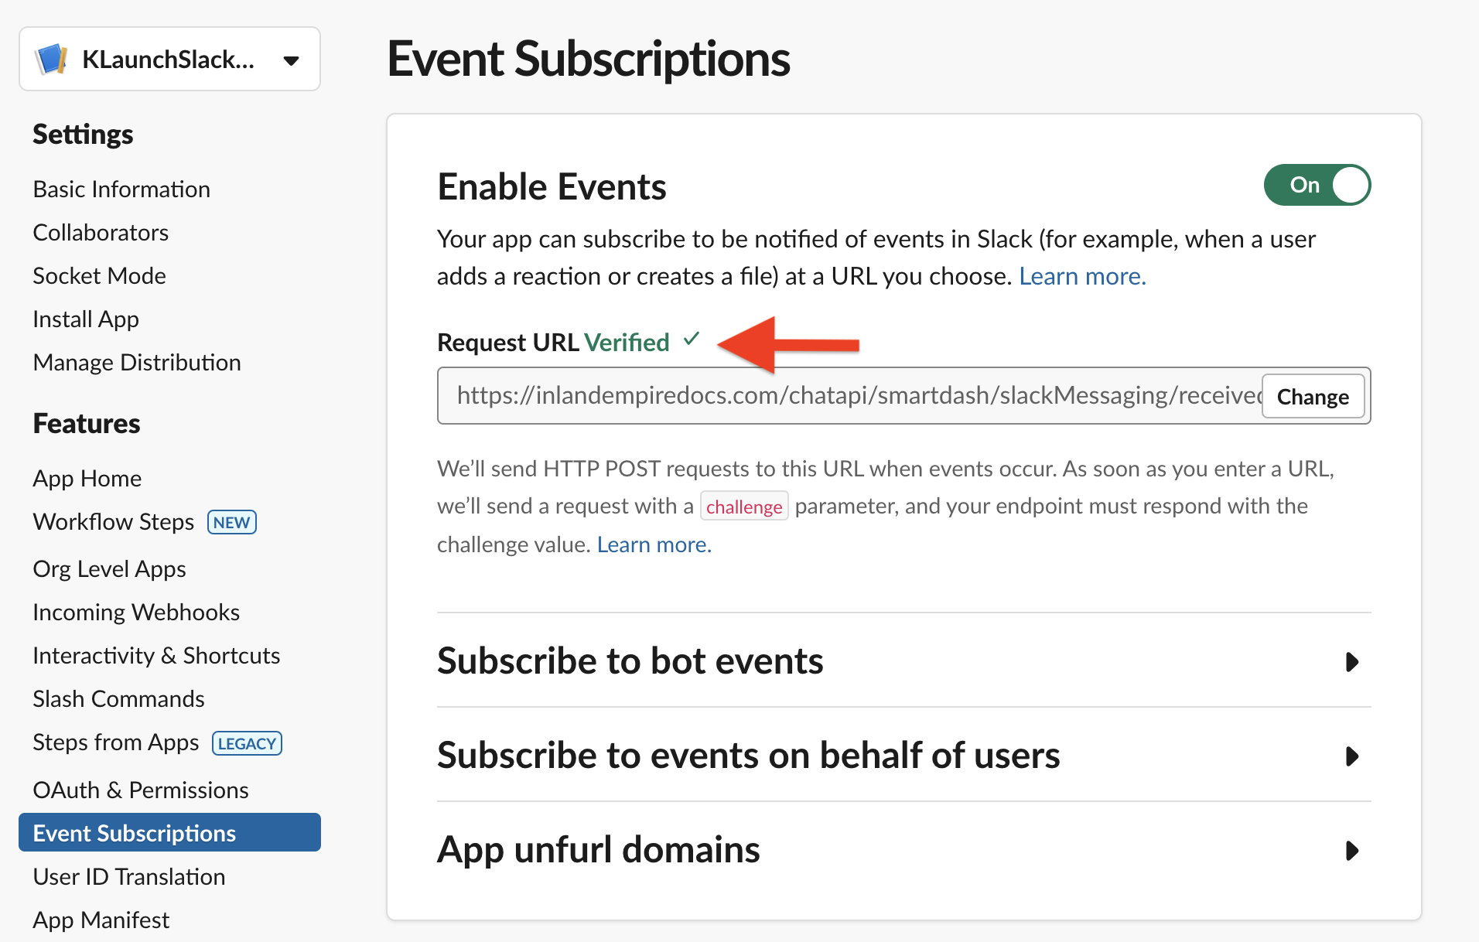This screenshot has height=942, width=1479.
Task: Expand the App unfurl domains section
Action: coord(1351,851)
